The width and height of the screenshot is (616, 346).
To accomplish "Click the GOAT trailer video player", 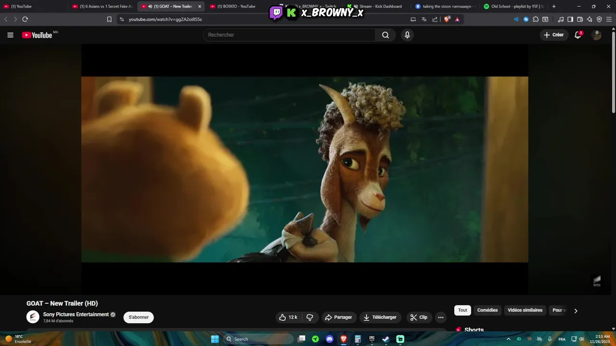I will 305,169.
